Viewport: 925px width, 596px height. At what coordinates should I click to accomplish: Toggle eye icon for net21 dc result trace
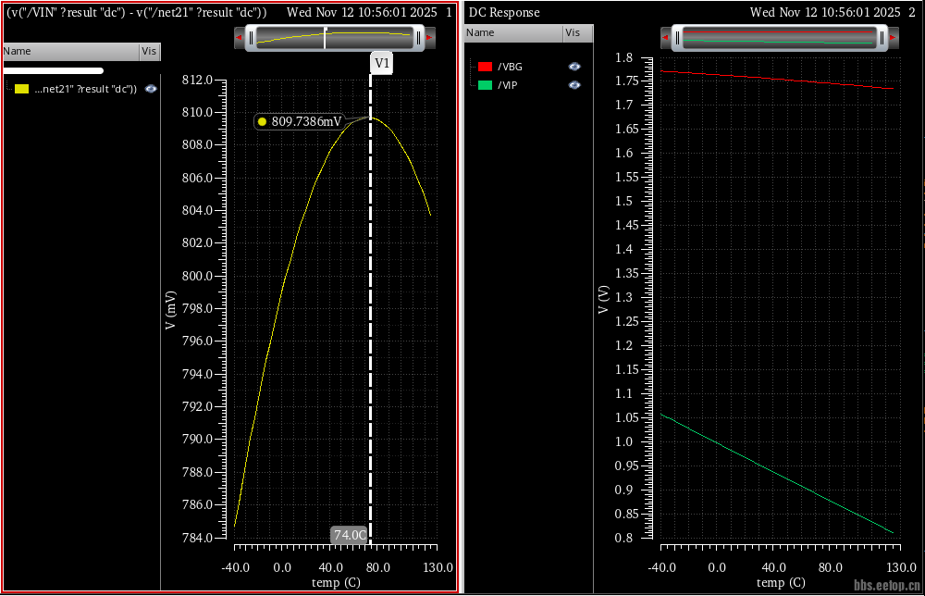pyautogui.click(x=151, y=89)
